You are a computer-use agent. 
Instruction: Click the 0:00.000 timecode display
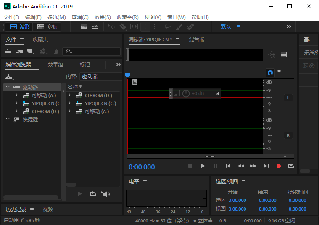pyautogui.click(x=142, y=167)
